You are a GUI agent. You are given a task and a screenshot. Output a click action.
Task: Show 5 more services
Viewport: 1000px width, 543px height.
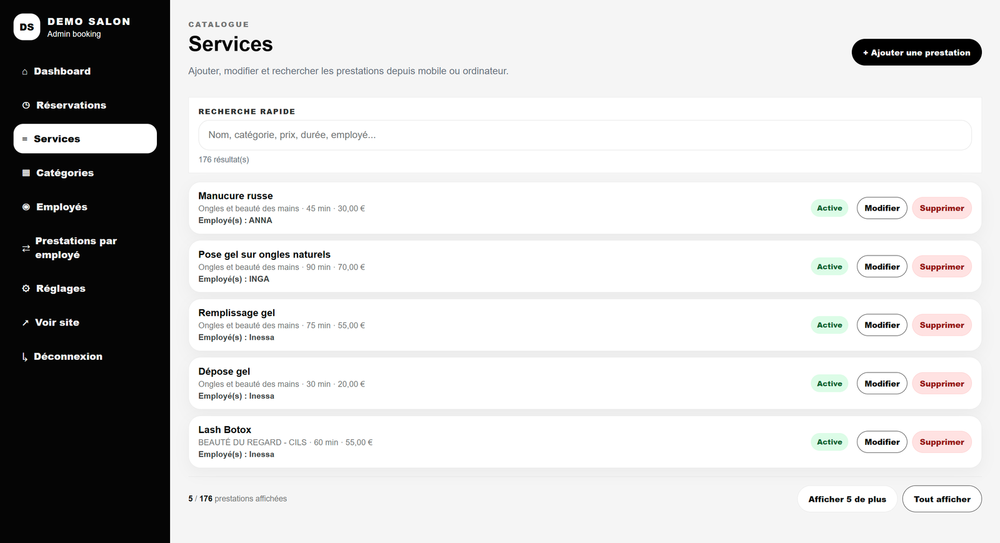(847, 499)
